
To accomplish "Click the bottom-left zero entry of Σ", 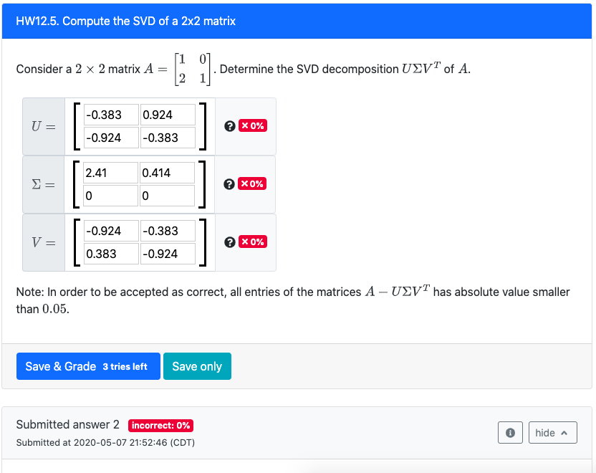I will (x=110, y=195).
